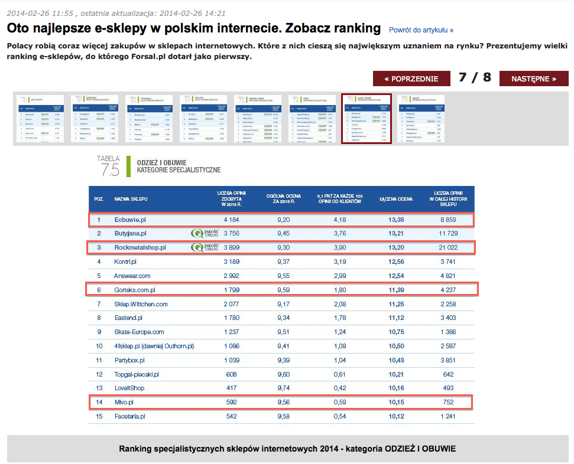The width and height of the screenshot is (574, 464).
Task: Click the shop name Facetaria.pl
Action: coord(129,416)
